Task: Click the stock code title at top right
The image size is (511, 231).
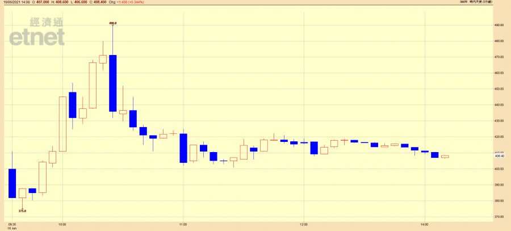Action: pos(487,2)
